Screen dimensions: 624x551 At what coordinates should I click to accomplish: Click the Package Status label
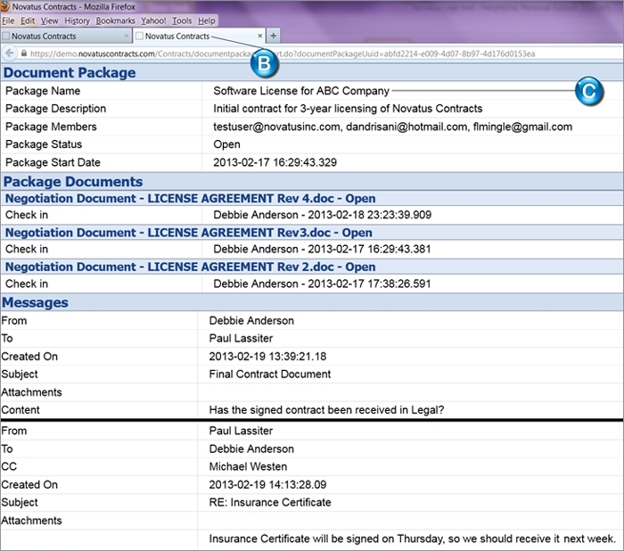tap(44, 144)
